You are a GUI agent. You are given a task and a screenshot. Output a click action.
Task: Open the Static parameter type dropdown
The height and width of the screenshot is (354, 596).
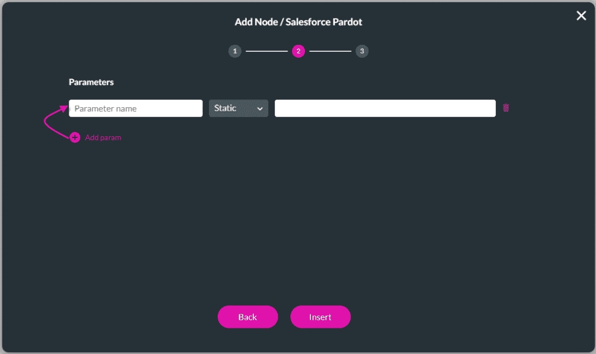[238, 108]
